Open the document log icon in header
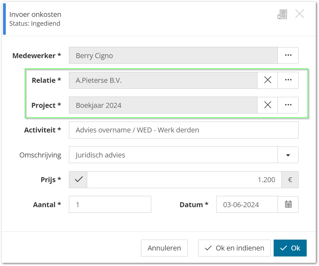The image size is (319, 266). (x=282, y=14)
